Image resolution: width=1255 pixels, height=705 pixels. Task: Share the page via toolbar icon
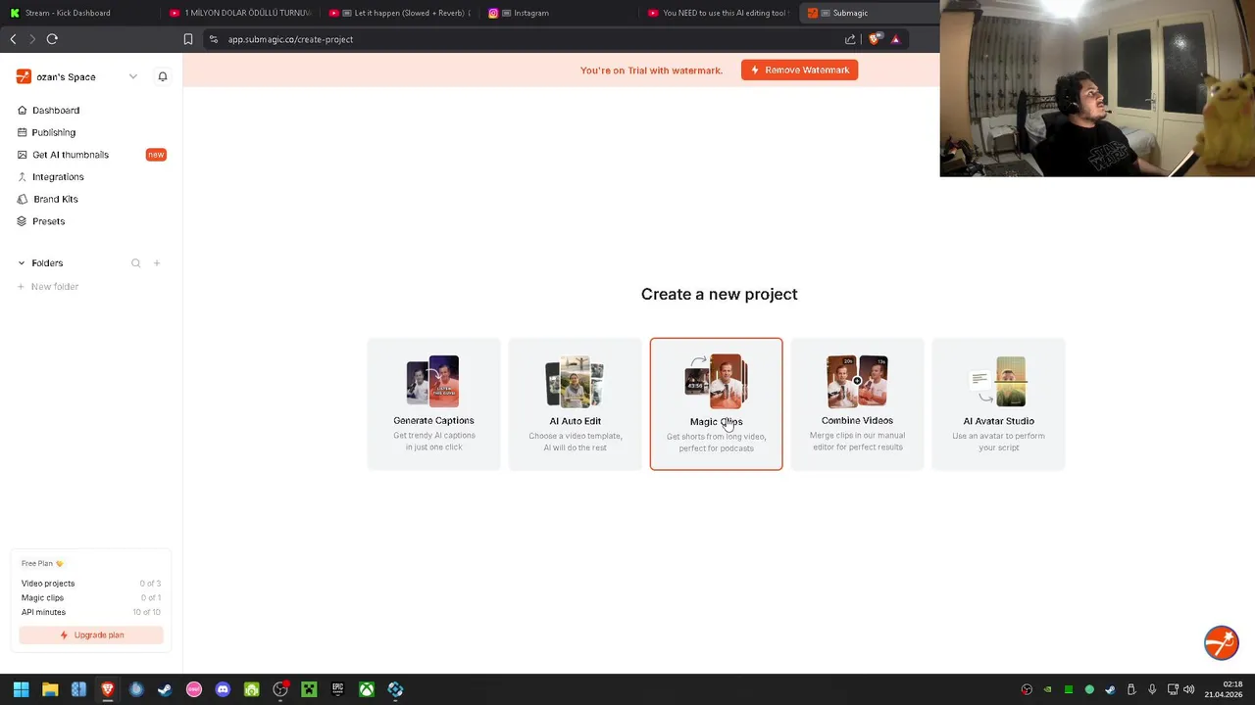850,39
